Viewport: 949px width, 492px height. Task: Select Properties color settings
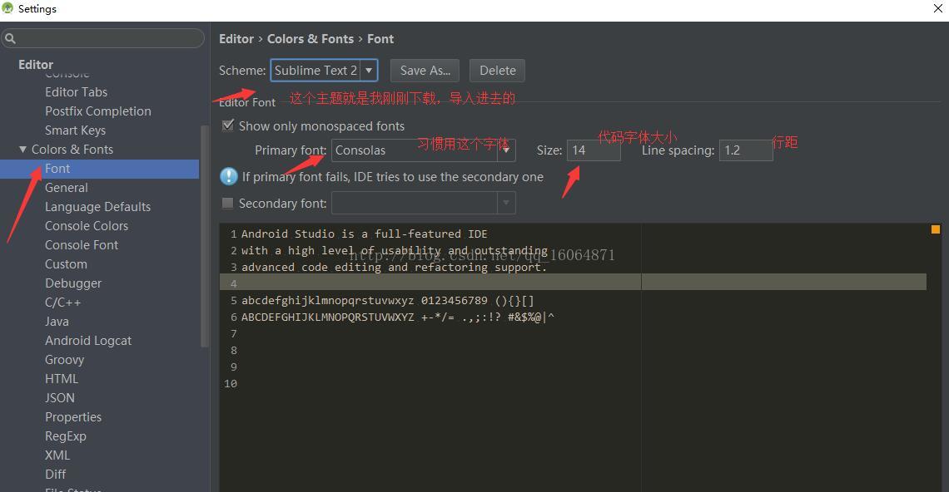73,417
